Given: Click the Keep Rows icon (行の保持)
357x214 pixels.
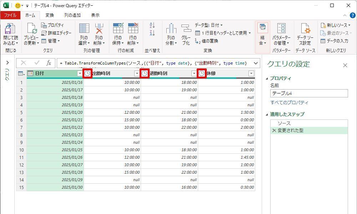Looking at the screenshot, I should [x=118, y=28].
